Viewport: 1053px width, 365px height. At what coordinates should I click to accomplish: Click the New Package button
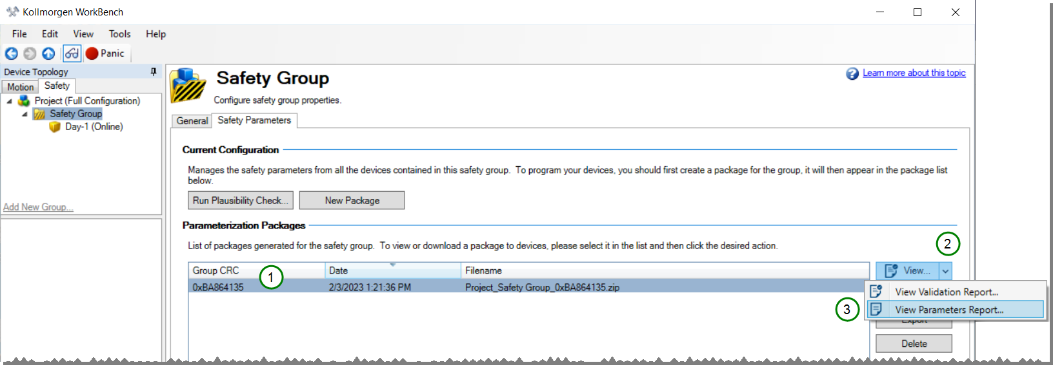click(x=352, y=200)
